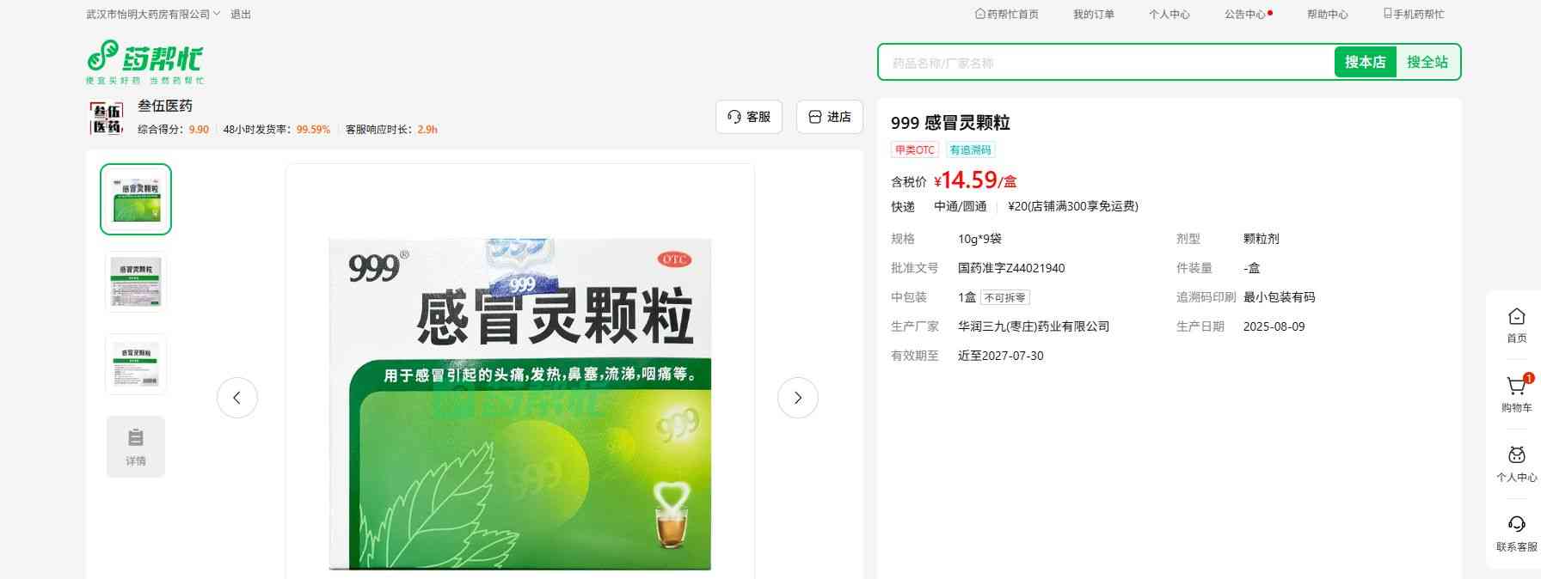
Task: Click the 药帮忙 logo
Action: [x=144, y=61]
